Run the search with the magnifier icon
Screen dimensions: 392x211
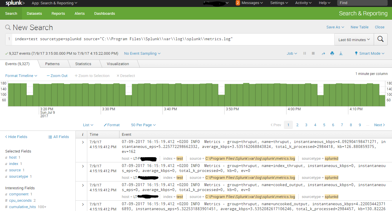pos(380,39)
